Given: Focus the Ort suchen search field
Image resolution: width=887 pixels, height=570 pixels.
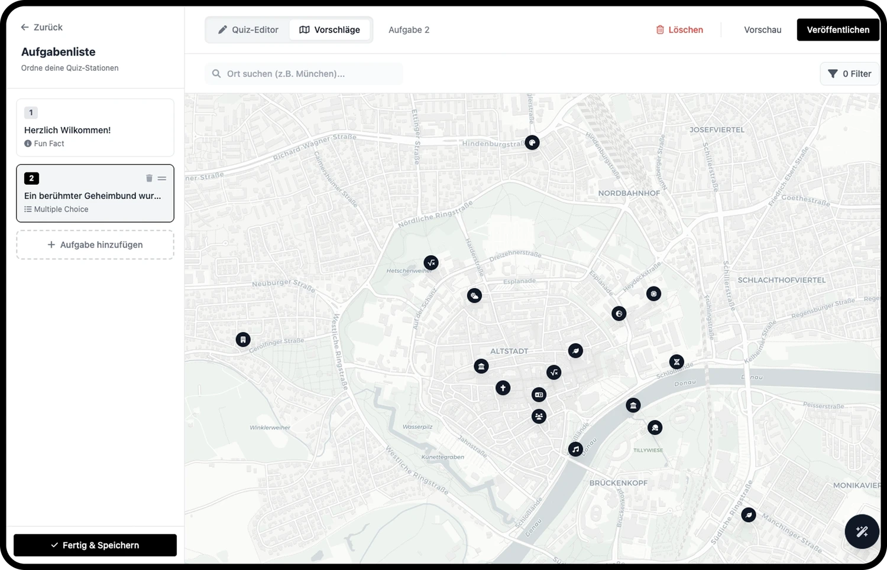Looking at the screenshot, I should pyautogui.click(x=304, y=74).
